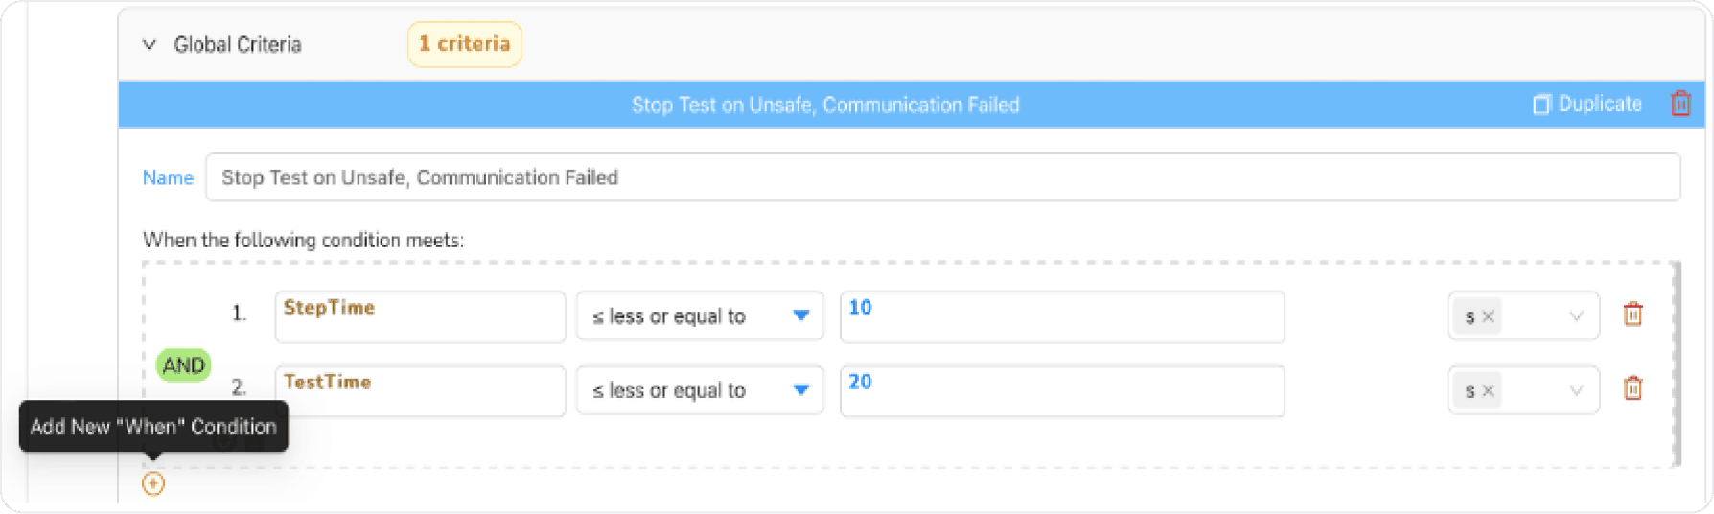Toggle the AND logic operator badge
1714x514 pixels.
(x=183, y=365)
